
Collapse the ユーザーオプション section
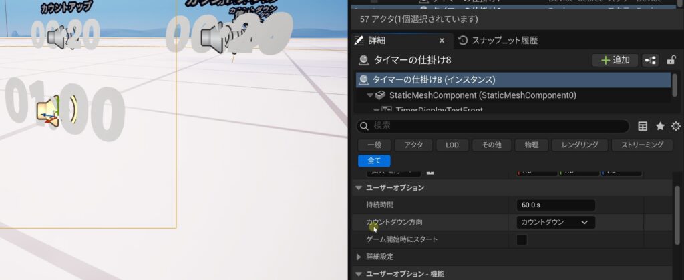[359, 188]
